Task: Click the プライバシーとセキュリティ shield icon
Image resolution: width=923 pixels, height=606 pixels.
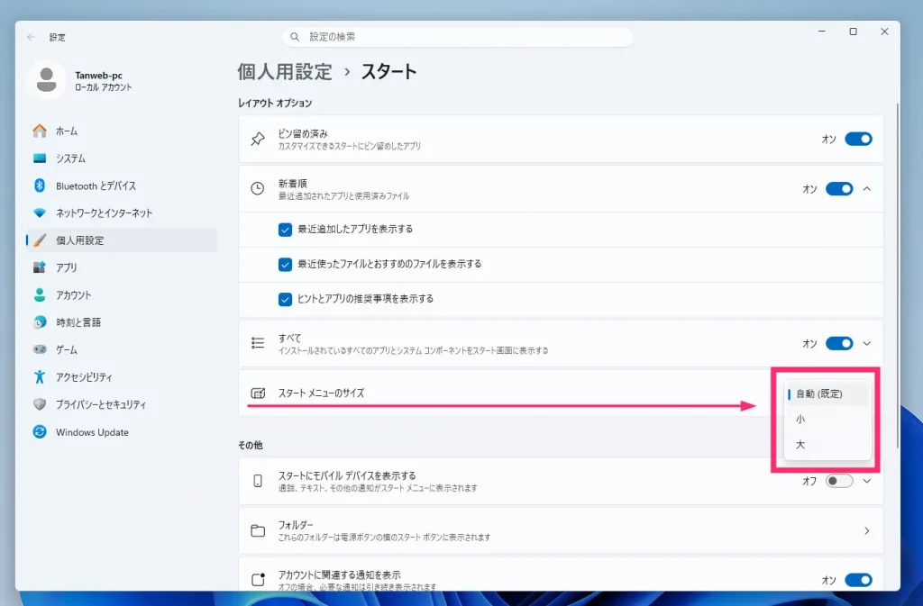Action: coord(40,404)
